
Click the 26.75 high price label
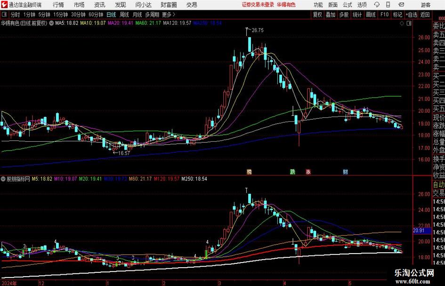point(258,31)
